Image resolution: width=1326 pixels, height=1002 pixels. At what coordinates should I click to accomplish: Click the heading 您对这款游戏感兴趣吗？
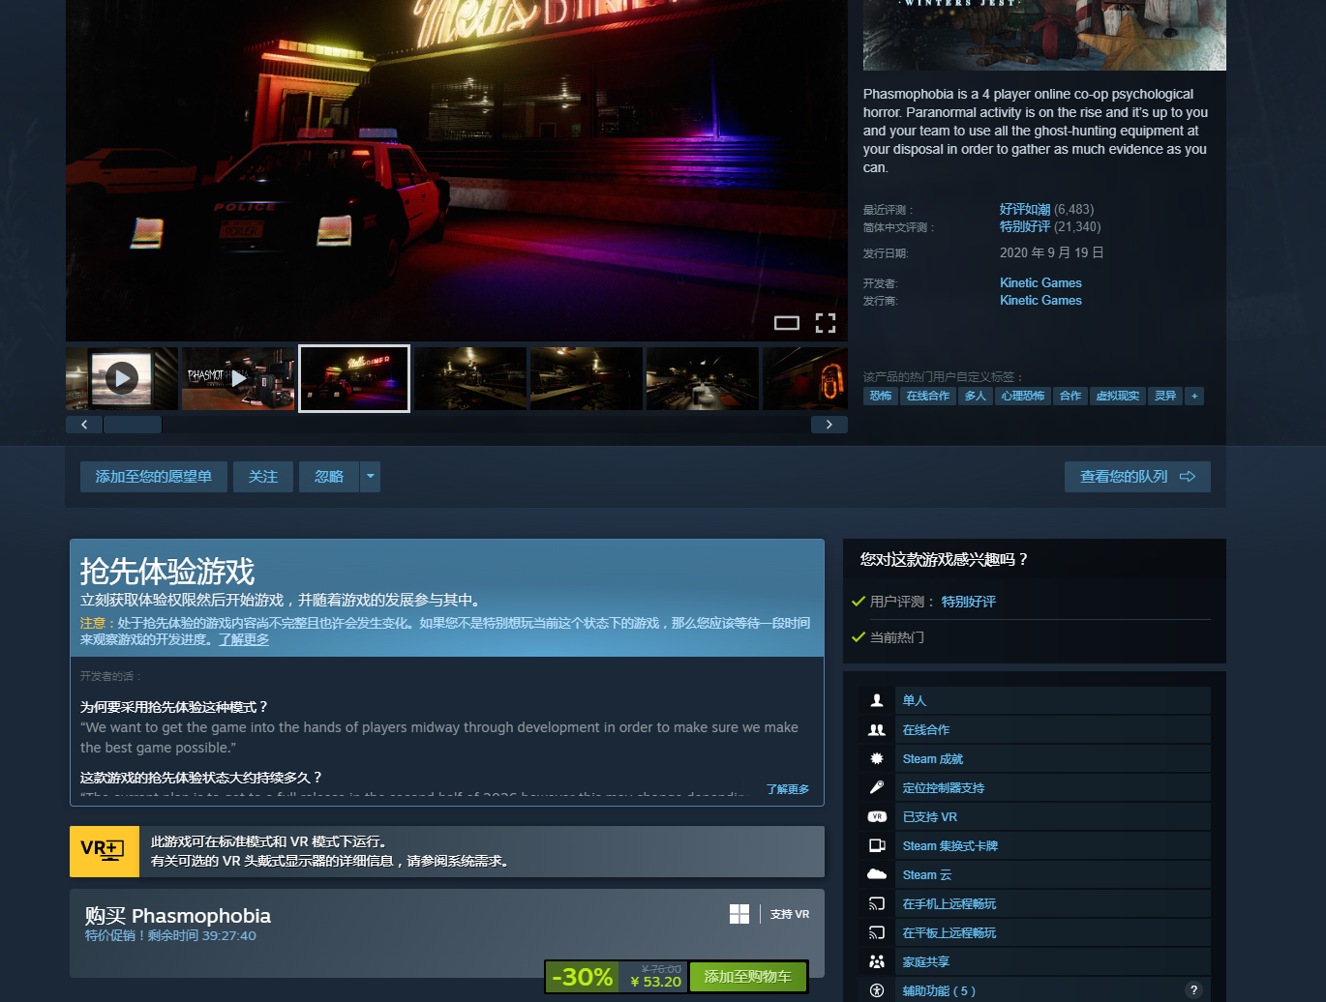[x=944, y=559]
